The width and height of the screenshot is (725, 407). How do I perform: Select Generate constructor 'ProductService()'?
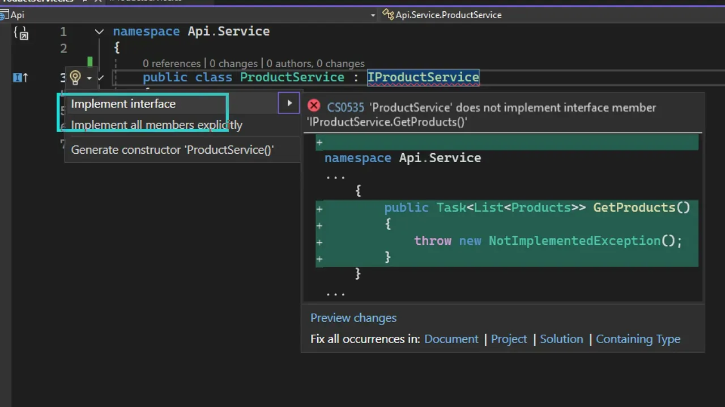pyautogui.click(x=172, y=150)
